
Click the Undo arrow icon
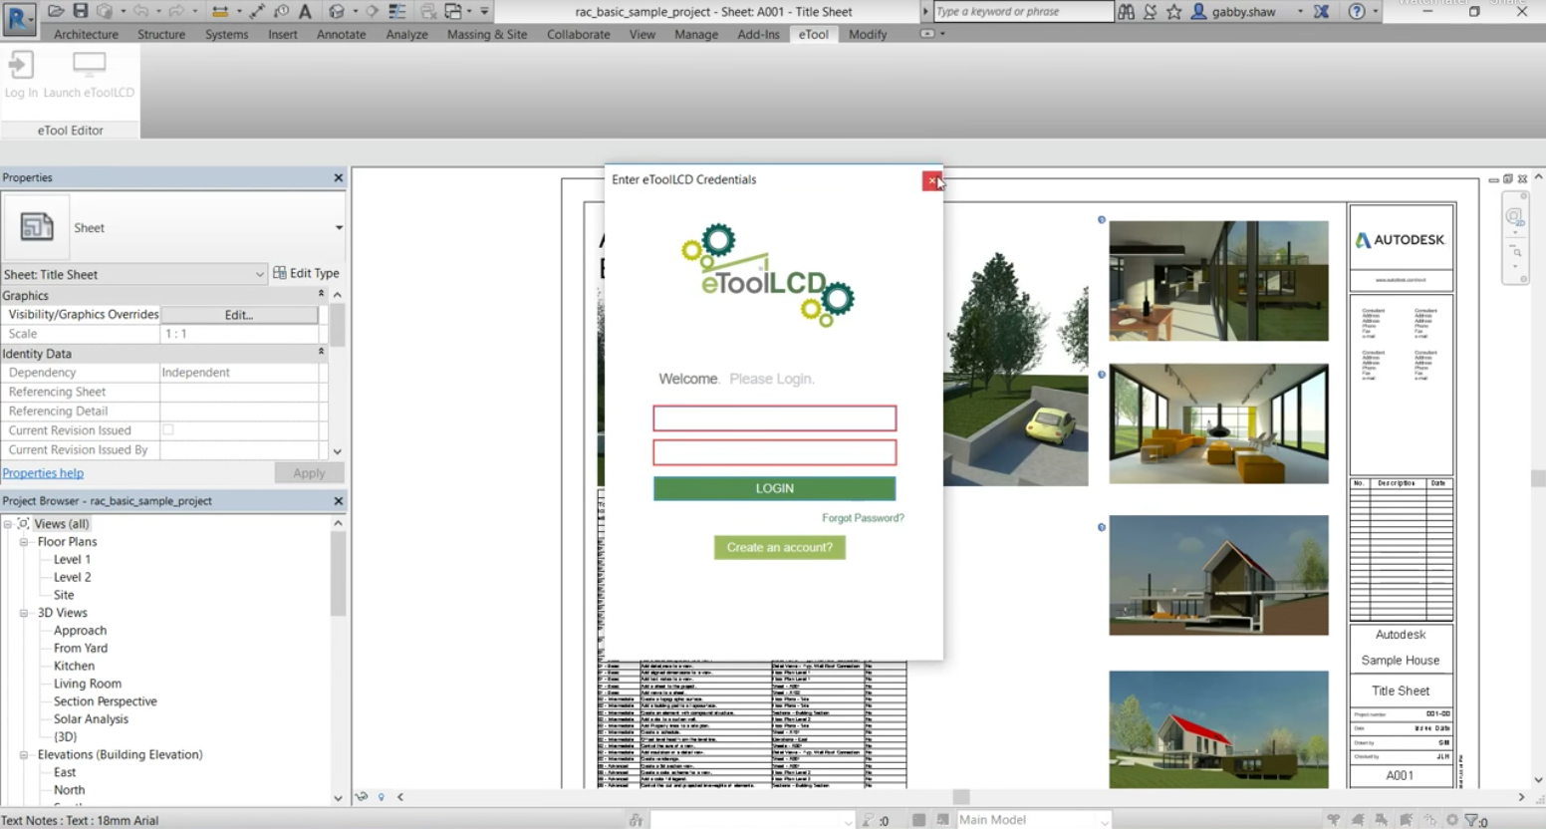[140, 11]
